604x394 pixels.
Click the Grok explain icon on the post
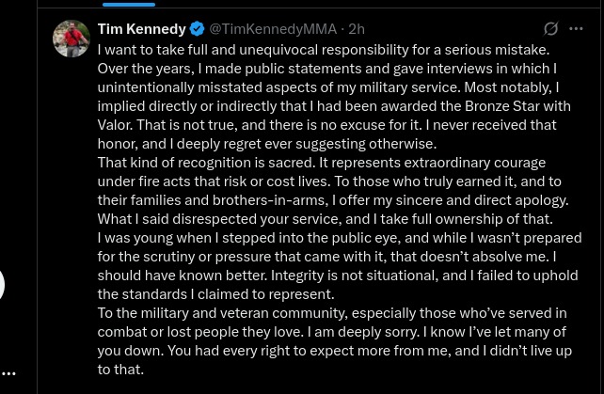pos(550,28)
